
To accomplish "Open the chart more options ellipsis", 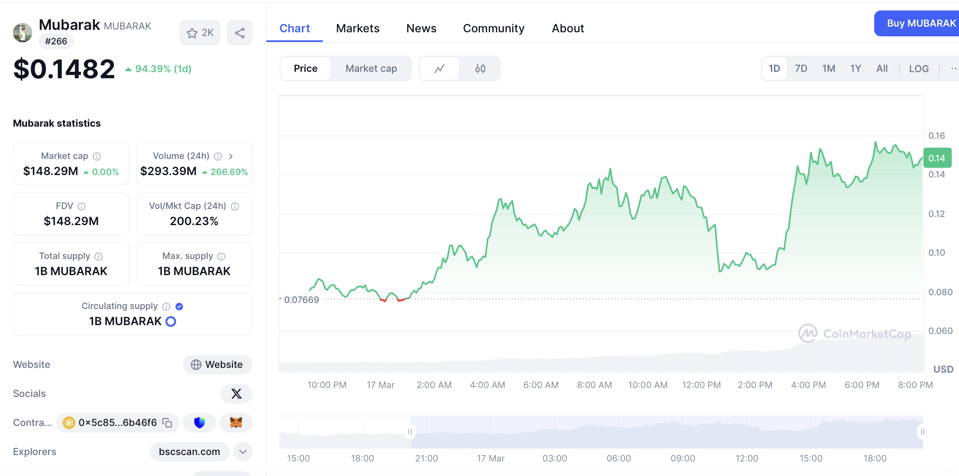I will 953,69.
